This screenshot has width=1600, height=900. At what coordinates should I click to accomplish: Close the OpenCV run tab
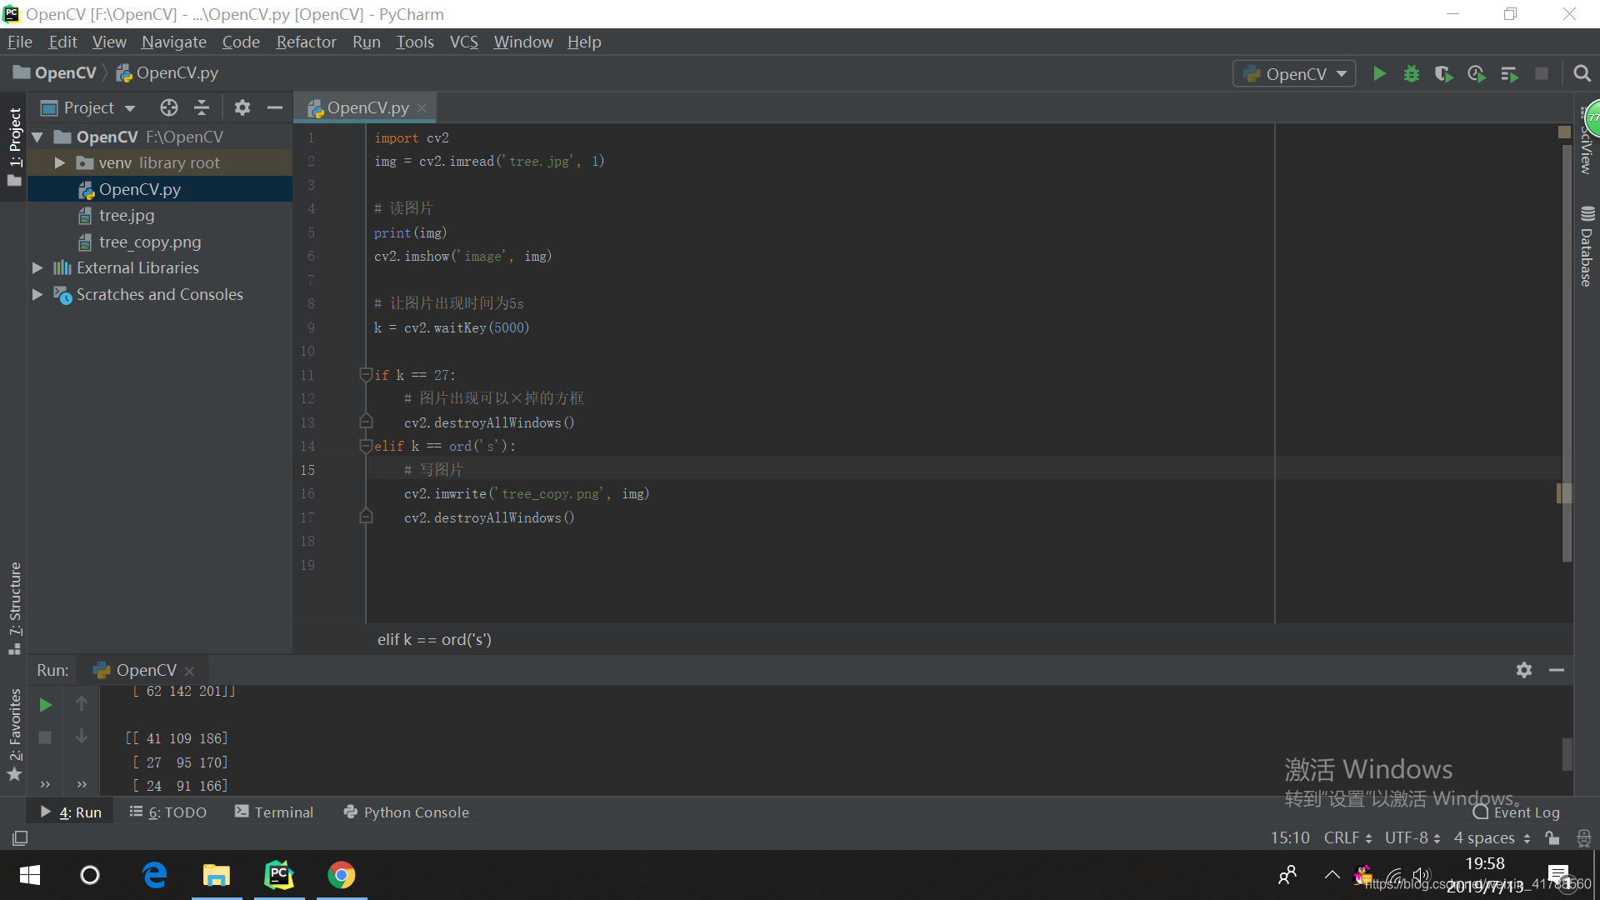point(189,671)
